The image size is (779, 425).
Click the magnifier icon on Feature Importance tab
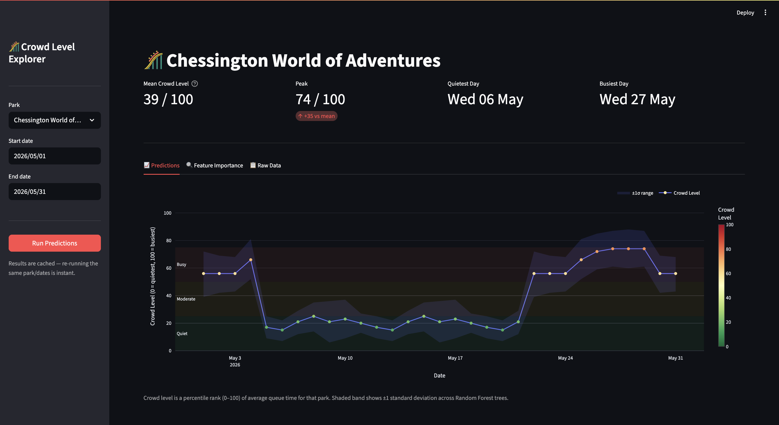189,165
